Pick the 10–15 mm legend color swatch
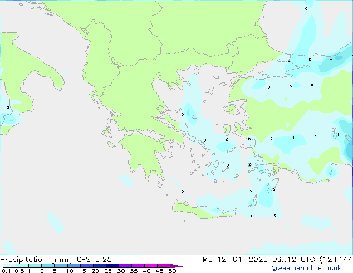Screen dimensions: 353x273 [73, 266]
